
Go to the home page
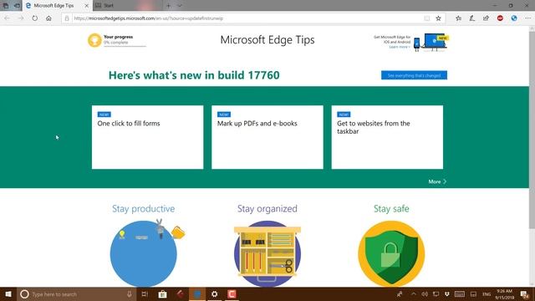(48, 18)
